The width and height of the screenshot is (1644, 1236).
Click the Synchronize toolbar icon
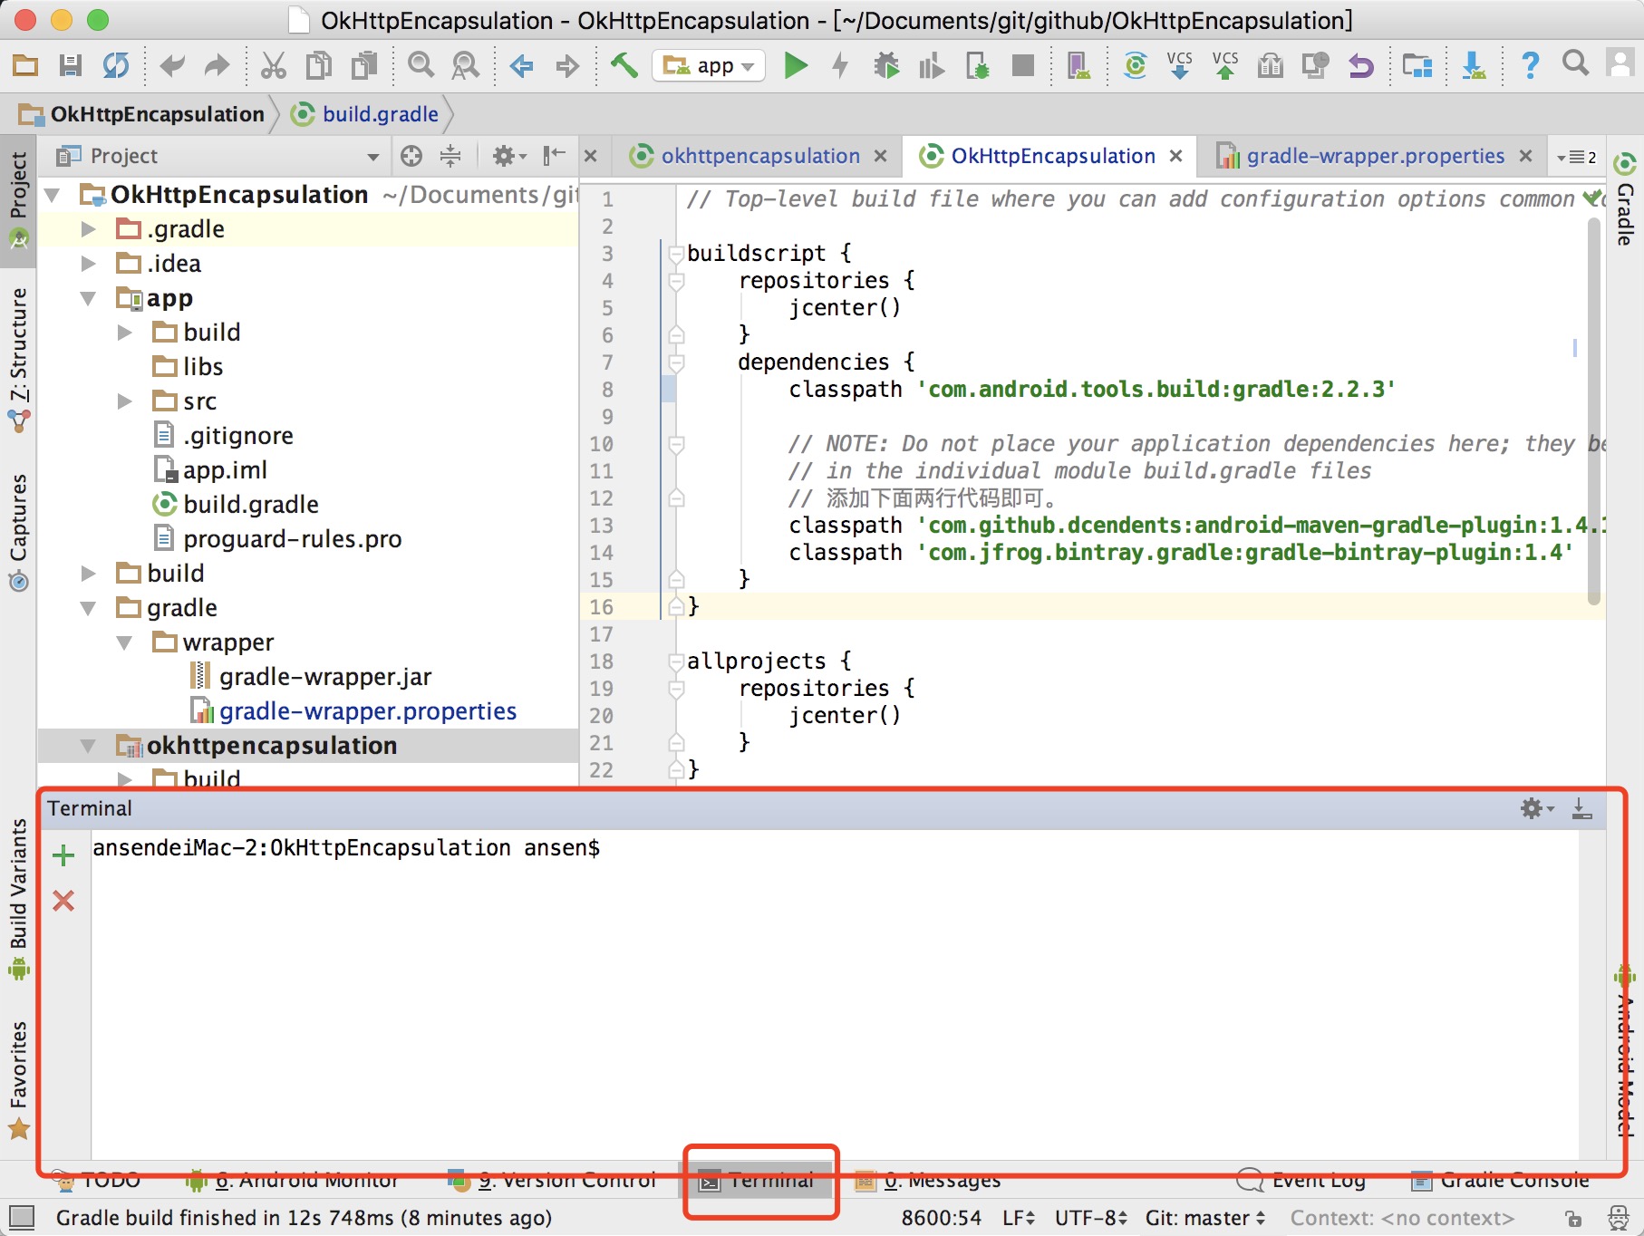coord(116,65)
